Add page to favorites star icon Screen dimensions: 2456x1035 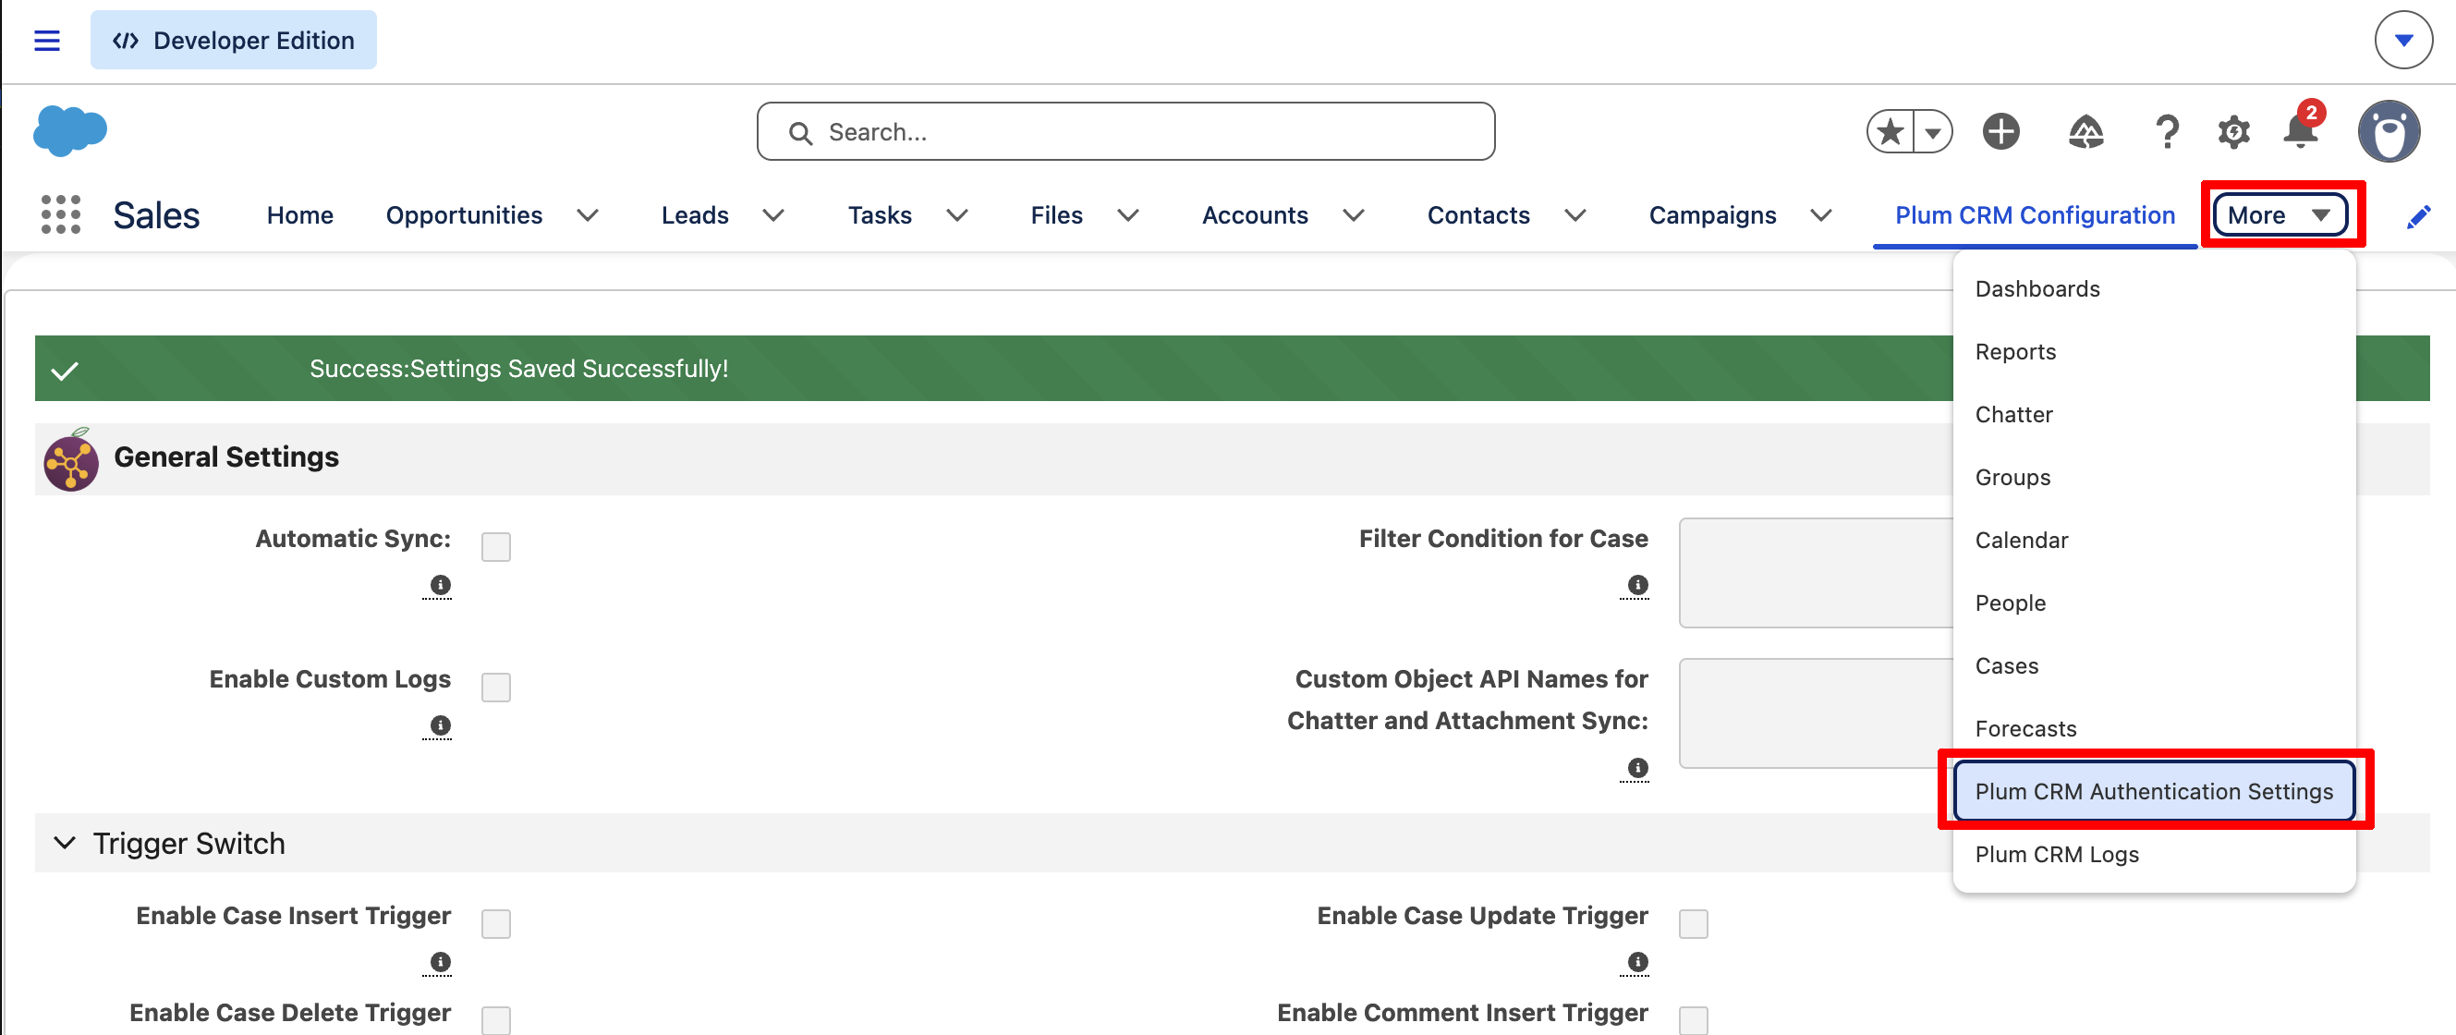(1891, 131)
